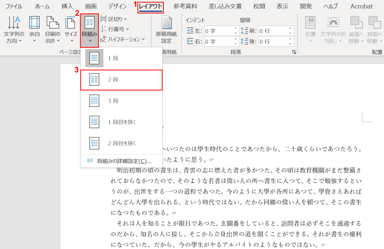The height and width of the screenshot is (249, 384).
Task: Open the 区切り breaks dropdown
Action: 114,19
